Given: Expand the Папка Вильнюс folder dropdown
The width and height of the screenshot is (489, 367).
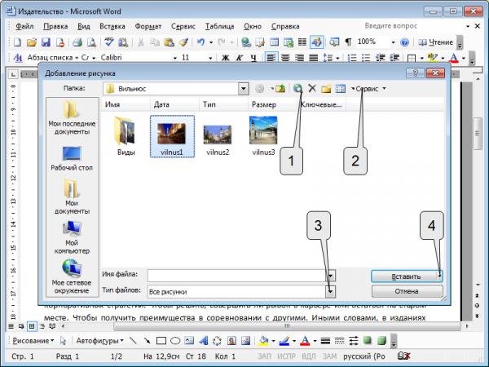Looking at the screenshot, I should coord(244,89).
